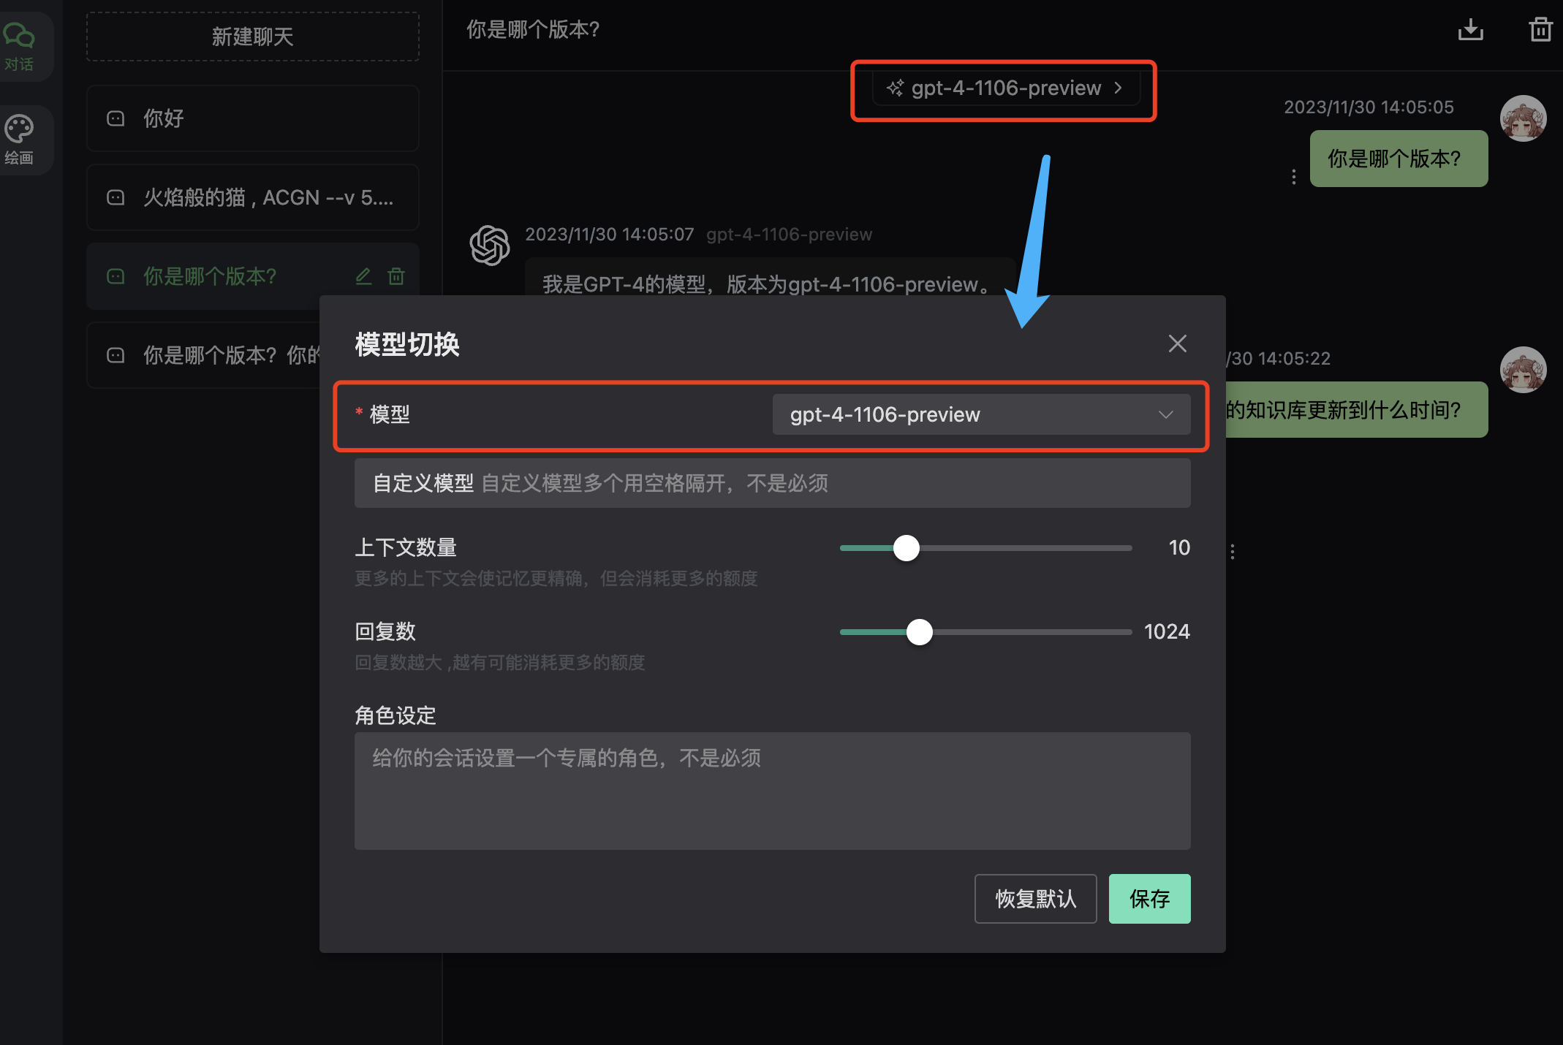Click the download chat icon
Screen dimensions: 1563x1045
pyautogui.click(x=1470, y=30)
